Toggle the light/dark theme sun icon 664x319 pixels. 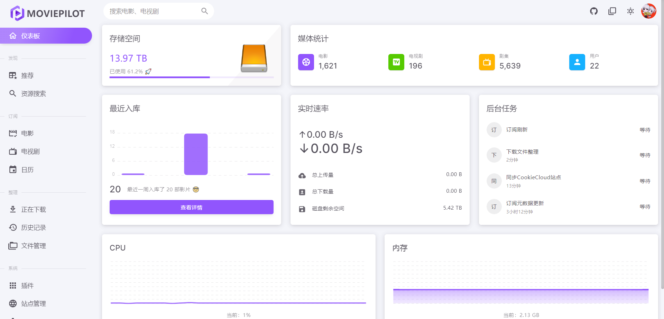point(630,11)
